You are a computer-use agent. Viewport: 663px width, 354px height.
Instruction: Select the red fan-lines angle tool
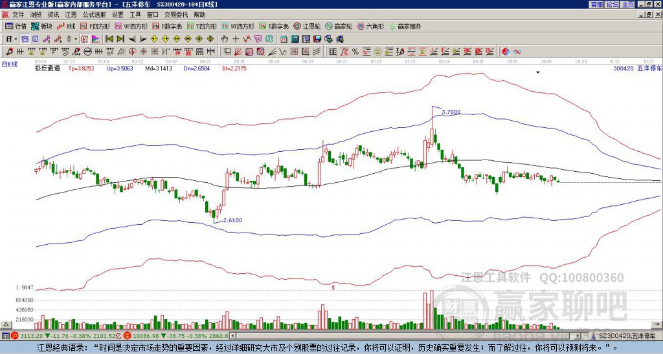[x=238, y=52]
